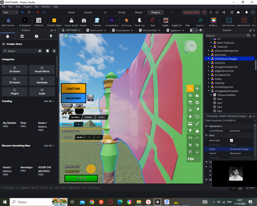
Task: Select the F3X Anchor tool
Action: 190,110
